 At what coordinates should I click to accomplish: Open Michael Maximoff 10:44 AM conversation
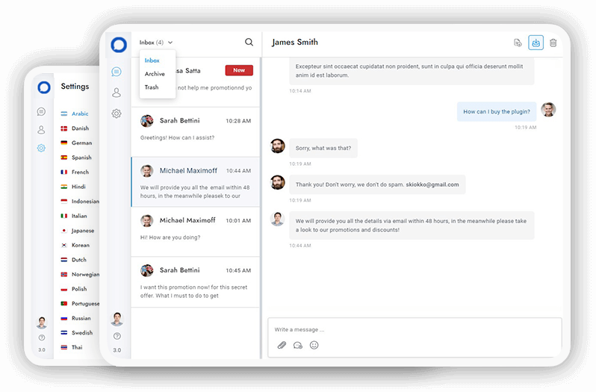[196, 182]
